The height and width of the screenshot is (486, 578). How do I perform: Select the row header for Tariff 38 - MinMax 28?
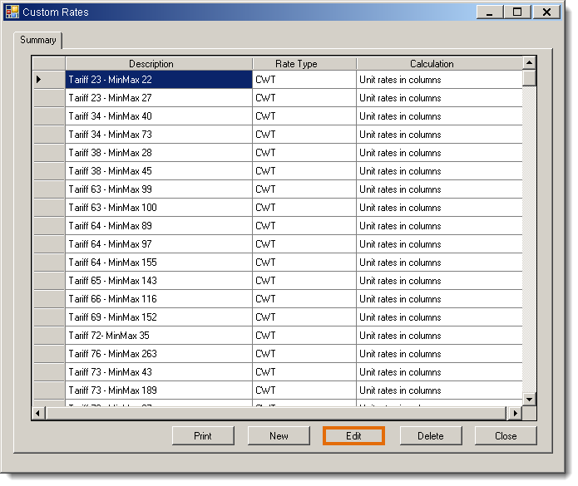coord(48,153)
